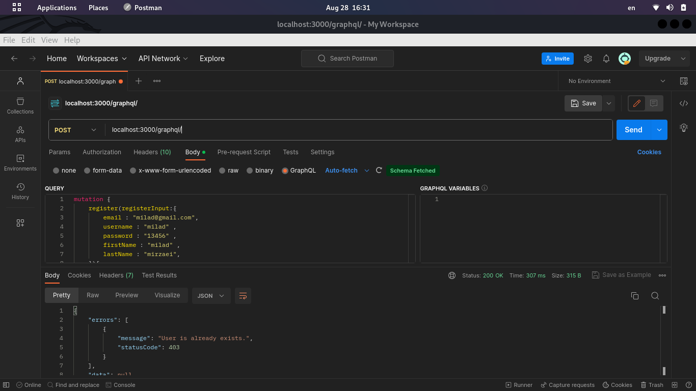The height and width of the screenshot is (391, 696).
Task: Go forward with the right arrow
Action: (x=33, y=59)
